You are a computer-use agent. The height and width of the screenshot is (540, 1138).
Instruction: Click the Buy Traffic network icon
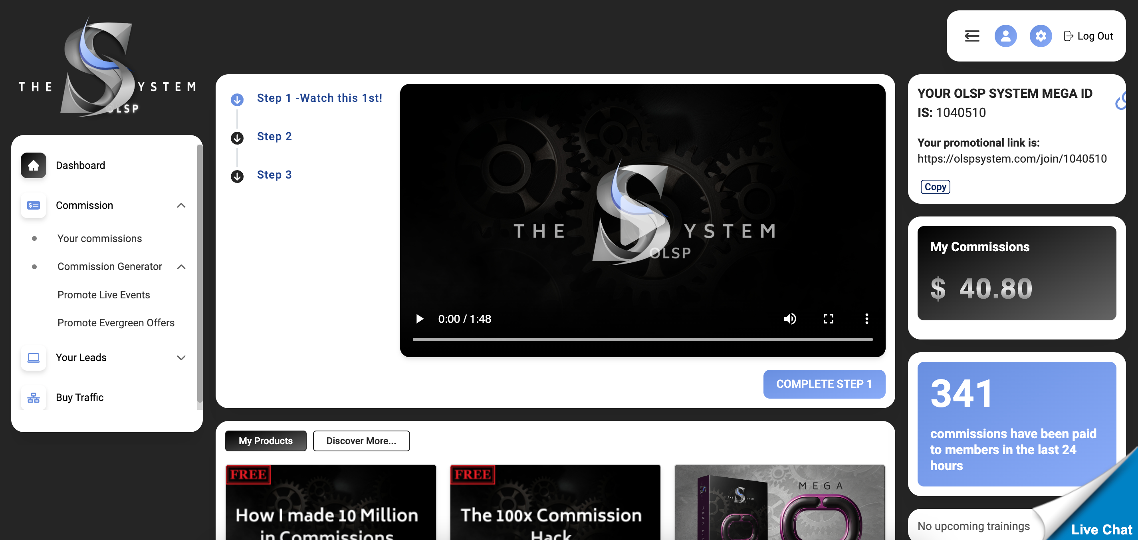pos(33,397)
